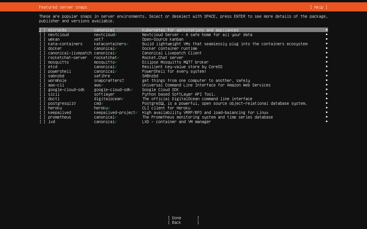Click the orange star badge next to snapcrafters

[x=123, y=80]
